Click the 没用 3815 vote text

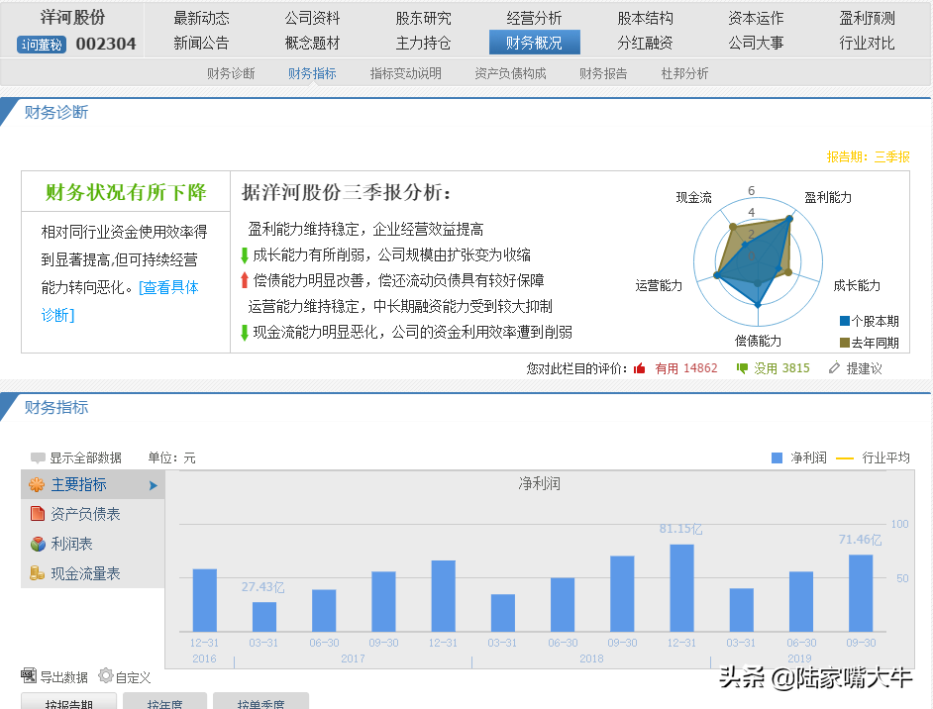pos(781,368)
